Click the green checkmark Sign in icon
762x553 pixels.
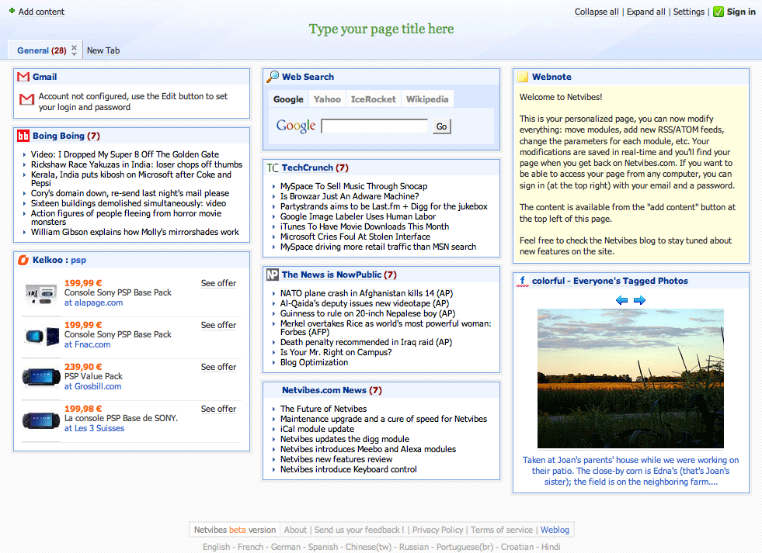(x=719, y=12)
